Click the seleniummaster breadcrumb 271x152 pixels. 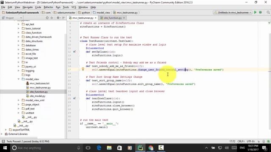64,13
